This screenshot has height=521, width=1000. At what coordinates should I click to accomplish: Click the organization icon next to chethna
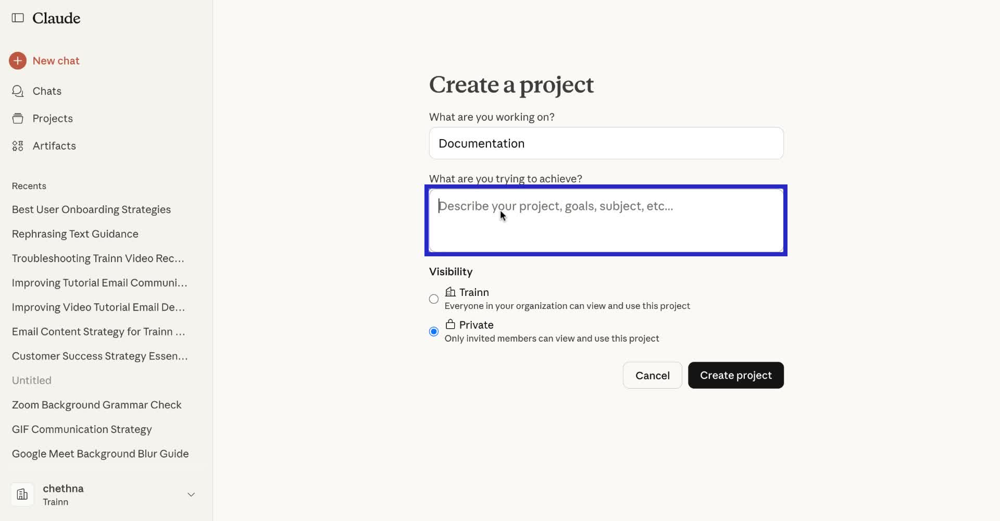(22, 494)
